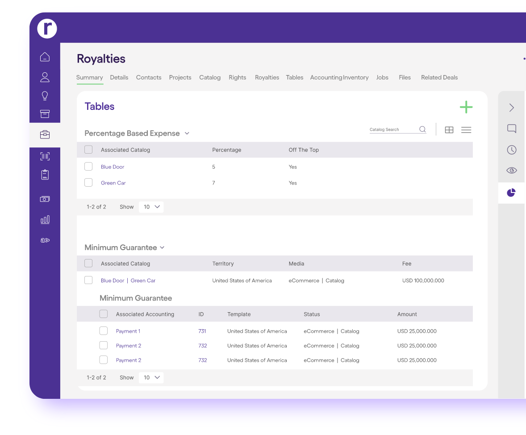This screenshot has width=526, height=435.
Task: Collapse Percentage Based Expense section chevron
Action: click(187, 134)
